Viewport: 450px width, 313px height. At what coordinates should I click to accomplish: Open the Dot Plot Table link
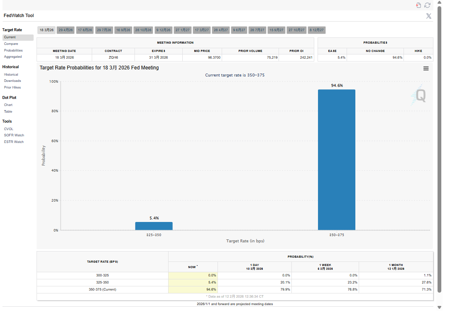pyautogui.click(x=8, y=111)
